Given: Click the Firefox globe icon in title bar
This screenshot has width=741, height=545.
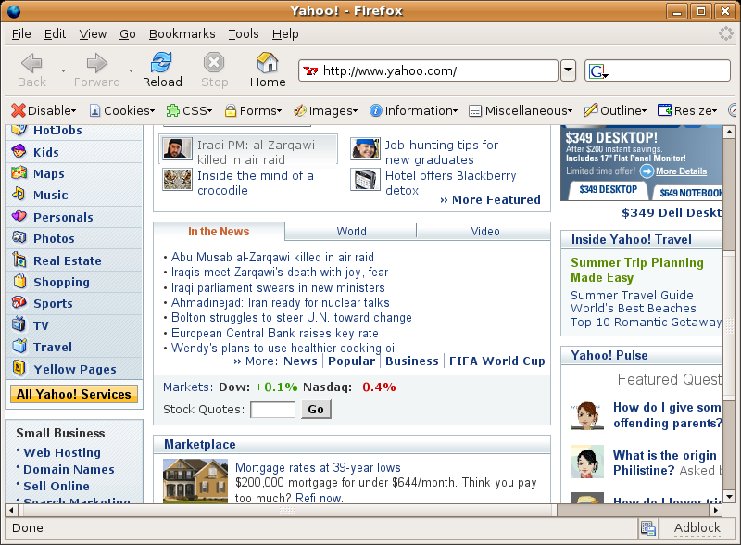Looking at the screenshot, I should 14,11.
